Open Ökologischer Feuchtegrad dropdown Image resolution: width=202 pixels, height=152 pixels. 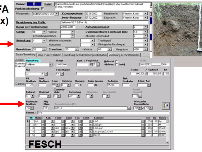click(x=146, y=45)
